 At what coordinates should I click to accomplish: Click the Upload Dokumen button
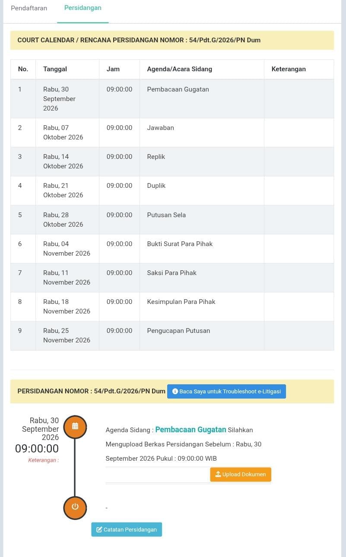[241, 474]
